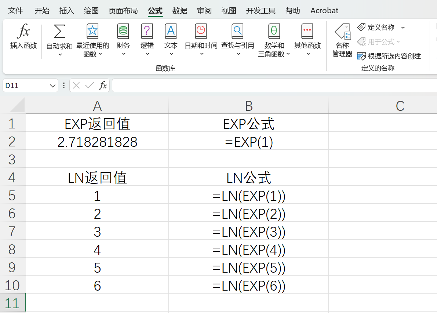Select row 11 header

pos(12,303)
